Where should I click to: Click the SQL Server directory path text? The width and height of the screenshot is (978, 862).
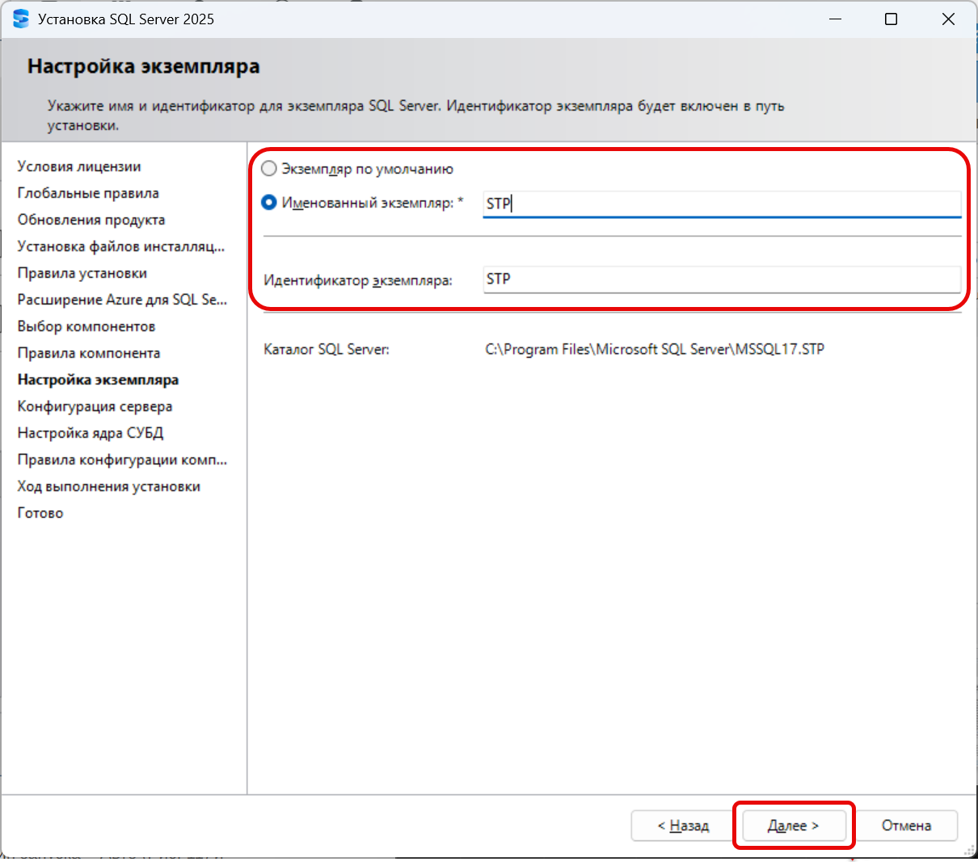[655, 350]
